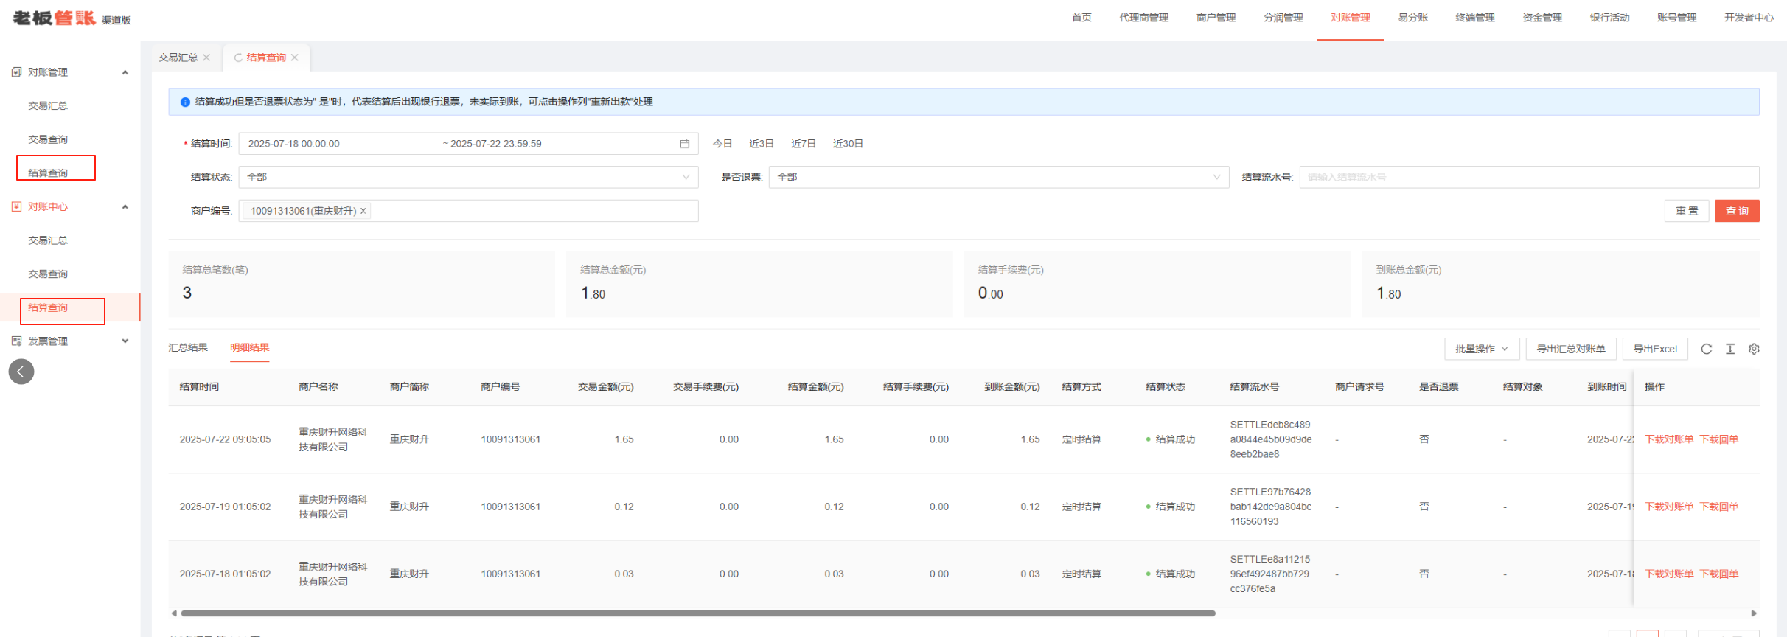
Task: Click the 导出Excel button
Action: point(1655,349)
